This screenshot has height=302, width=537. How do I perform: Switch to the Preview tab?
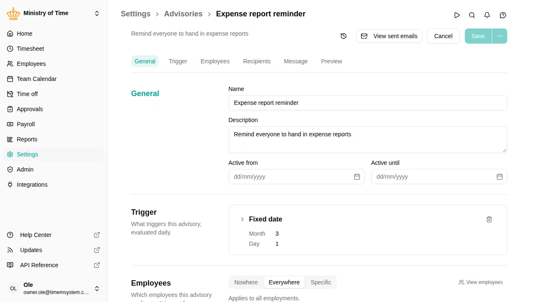coord(331,61)
